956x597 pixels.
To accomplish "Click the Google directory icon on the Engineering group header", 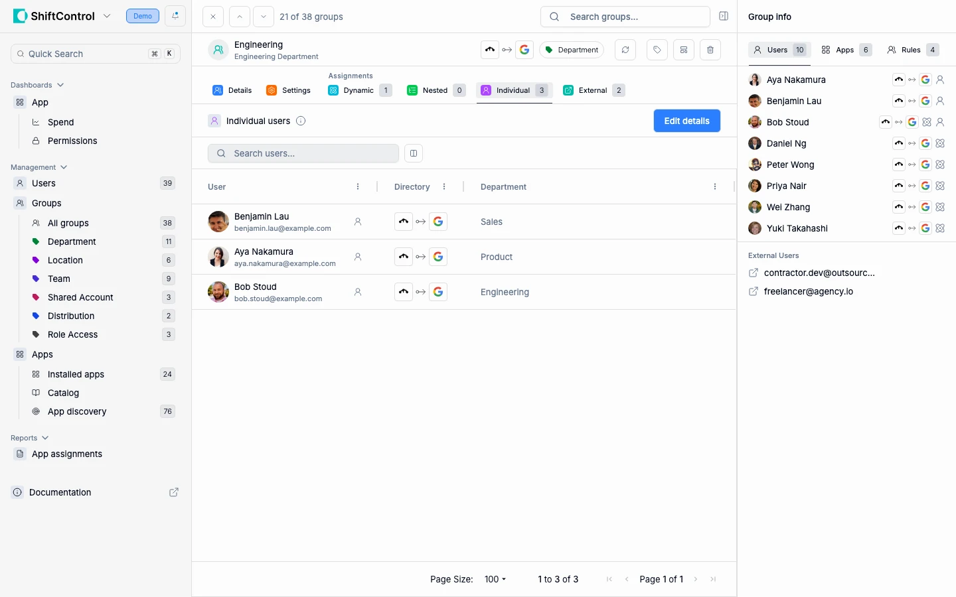I will 524,49.
